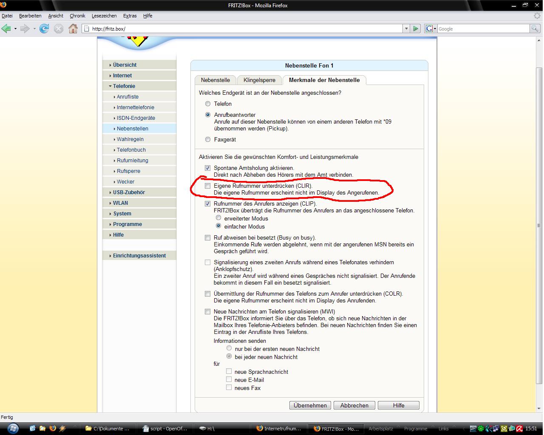Viewport: 544px width, 435px height.
Task: Click the browser Back arrow button
Action: pos(6,28)
